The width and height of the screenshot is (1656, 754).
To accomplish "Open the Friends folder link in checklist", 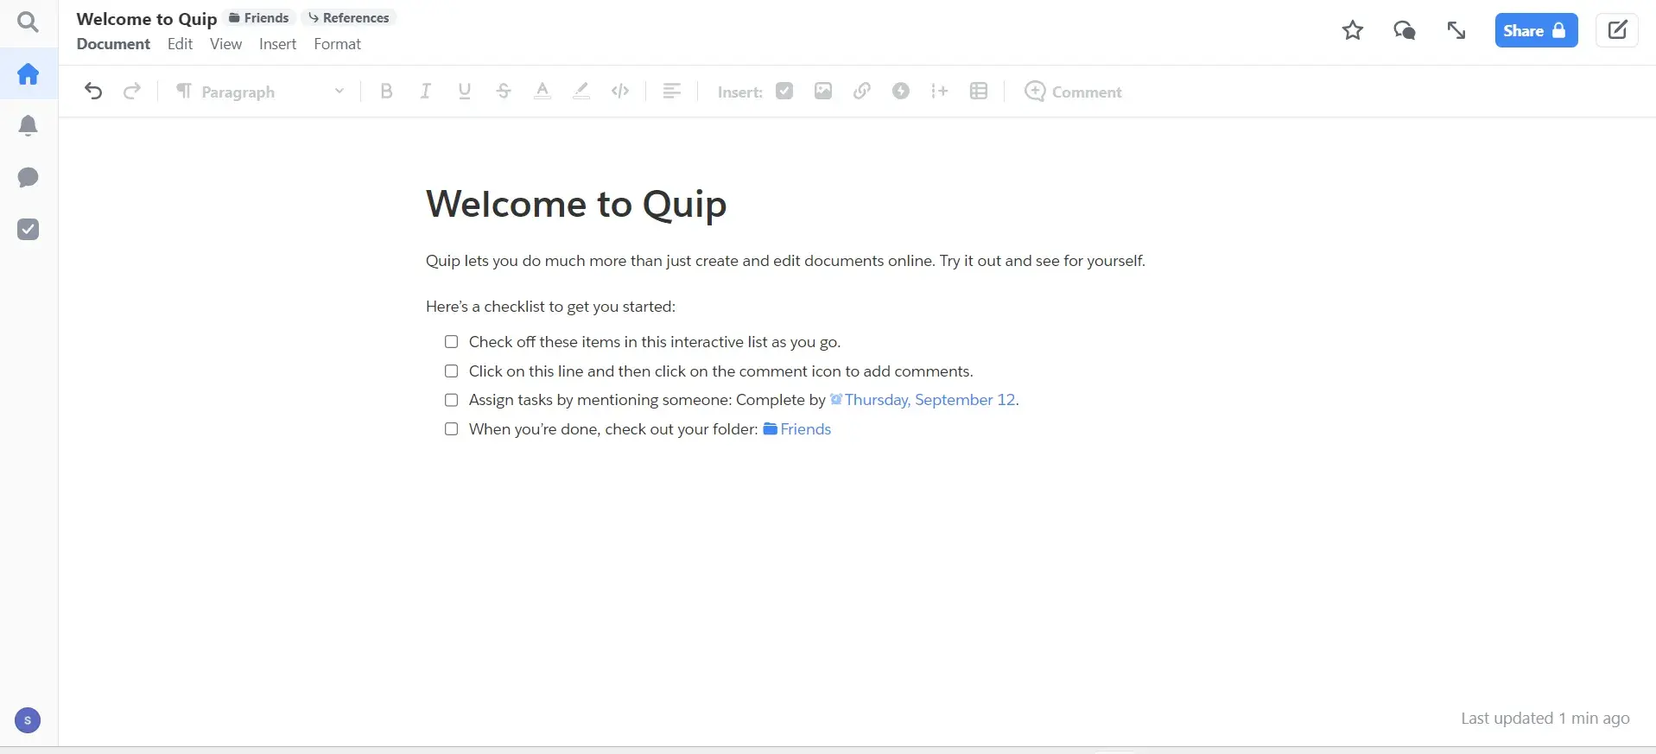I will coord(797,429).
